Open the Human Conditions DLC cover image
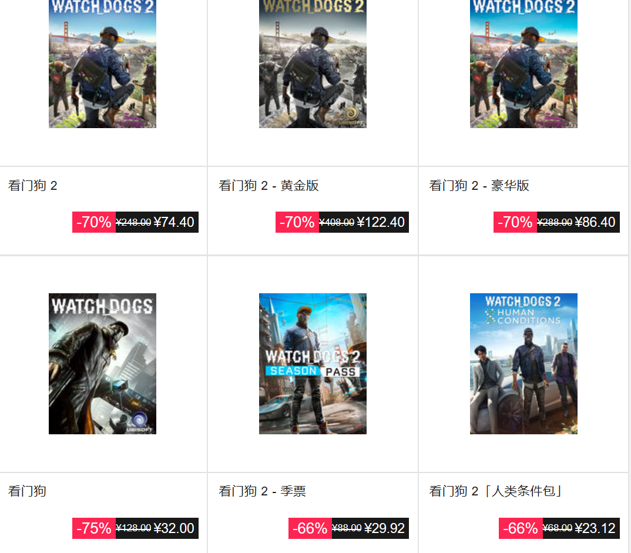This screenshot has width=631, height=553. click(x=523, y=363)
